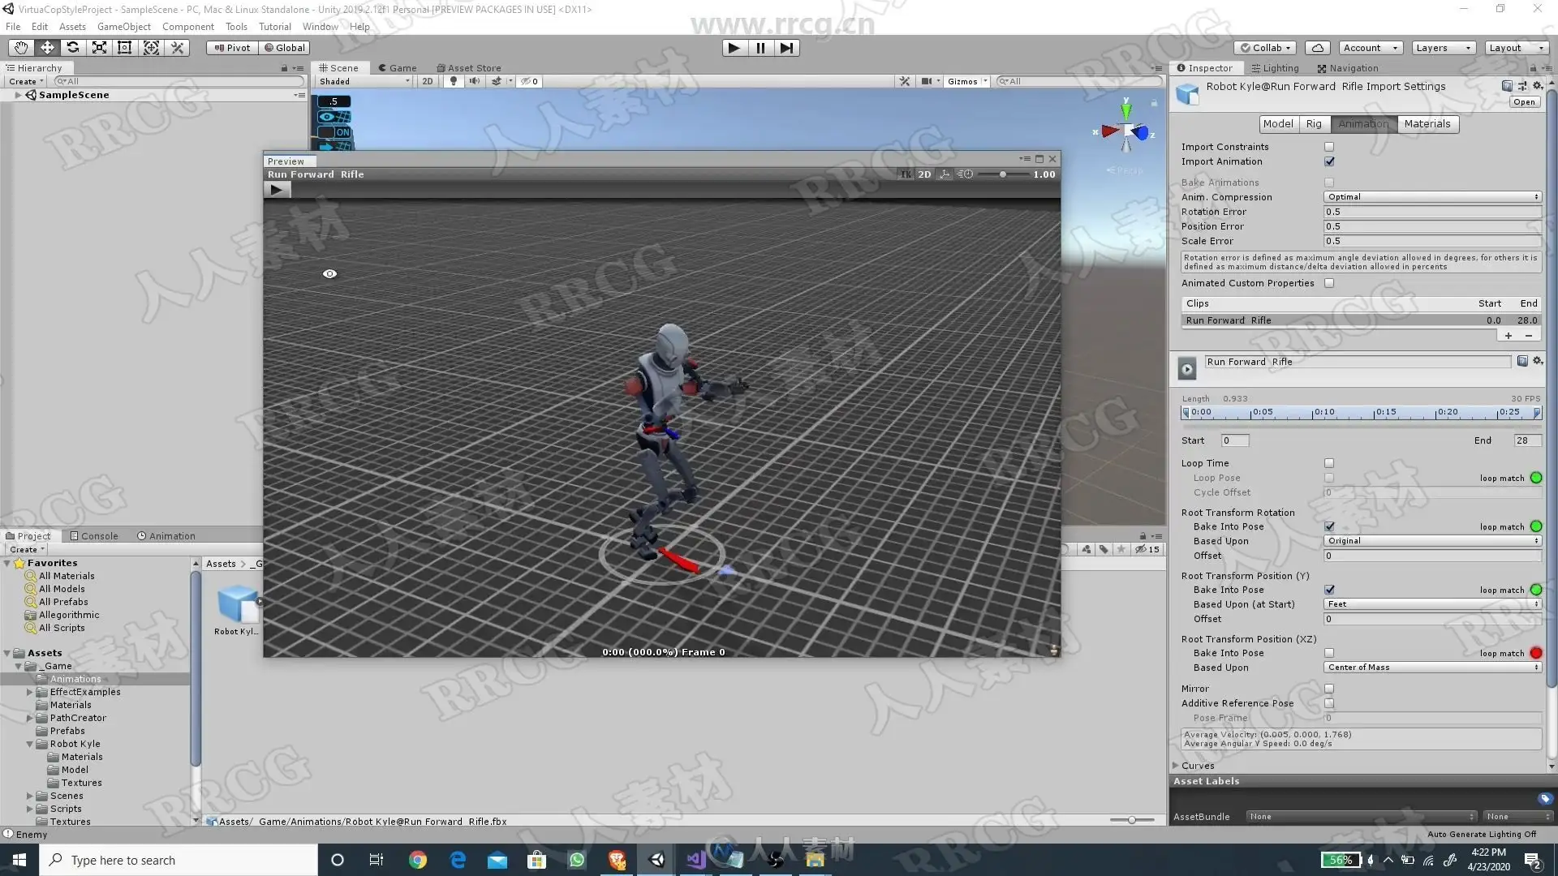Select the Scale tool
The width and height of the screenshot is (1558, 876).
coord(99,48)
